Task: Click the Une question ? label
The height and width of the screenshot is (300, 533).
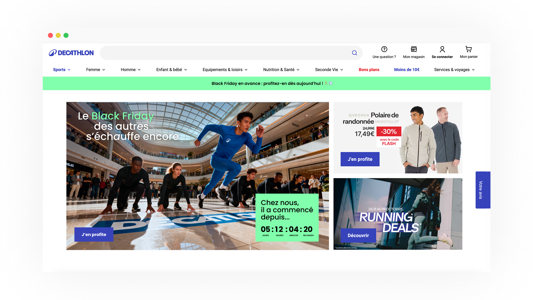Action: point(384,57)
